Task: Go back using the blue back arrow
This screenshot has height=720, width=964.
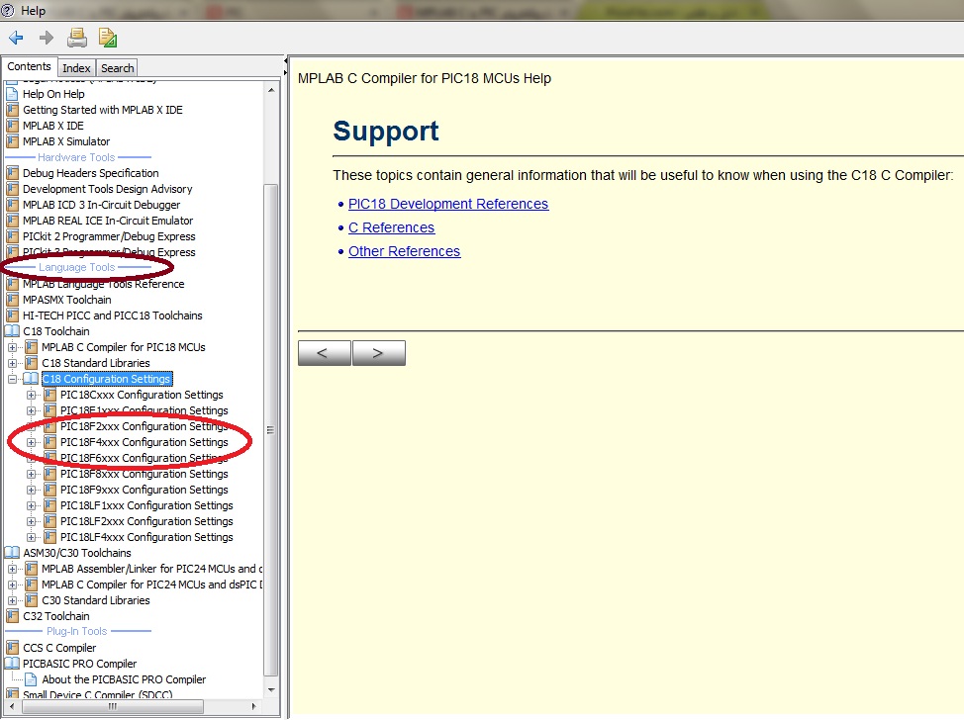Action: coord(16,39)
